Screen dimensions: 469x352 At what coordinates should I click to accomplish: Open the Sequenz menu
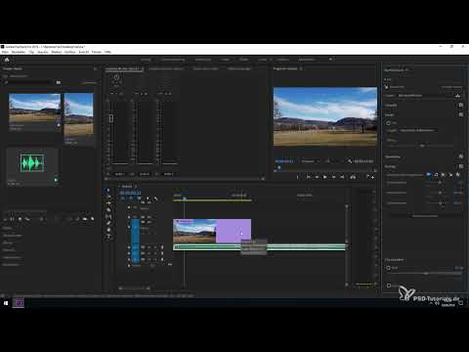coord(43,52)
